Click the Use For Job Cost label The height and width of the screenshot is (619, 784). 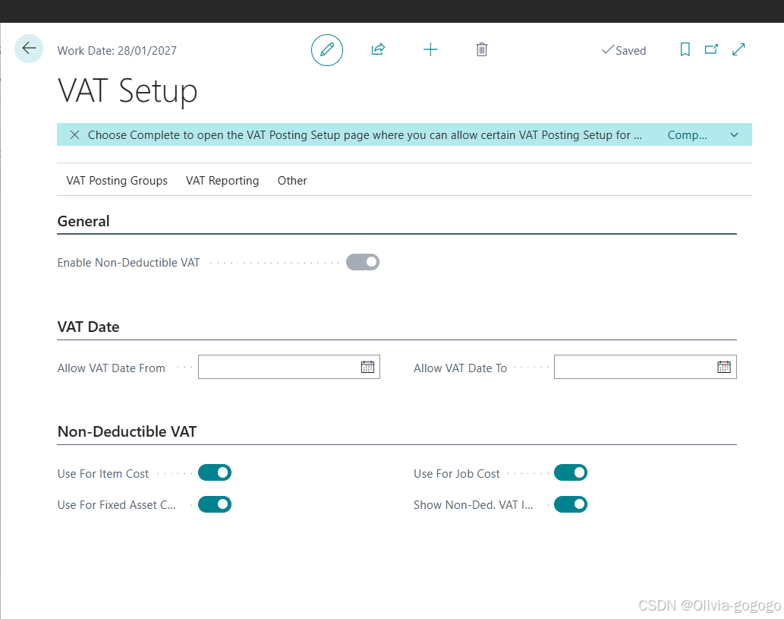coord(456,474)
